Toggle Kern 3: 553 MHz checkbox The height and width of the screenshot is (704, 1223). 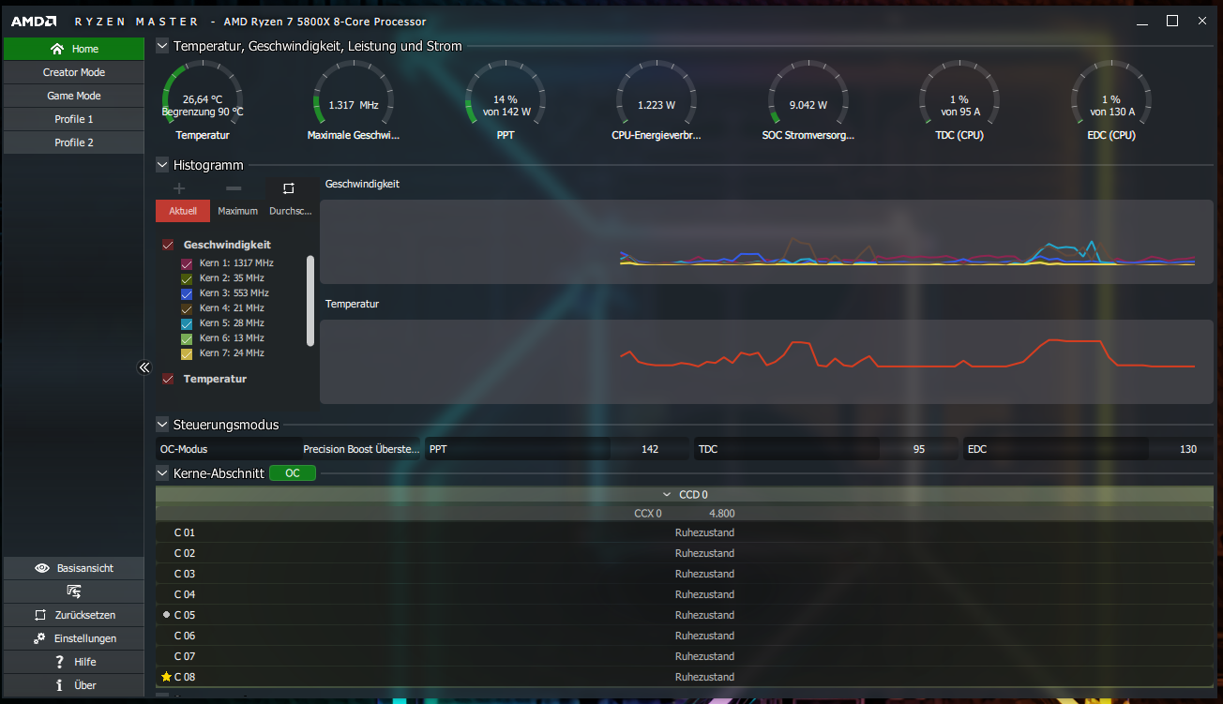187,293
